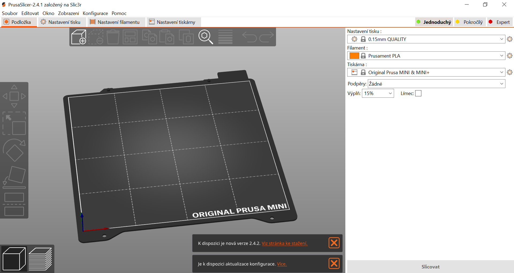Open the Pomoc menu
514x273 pixels.
tap(119, 13)
